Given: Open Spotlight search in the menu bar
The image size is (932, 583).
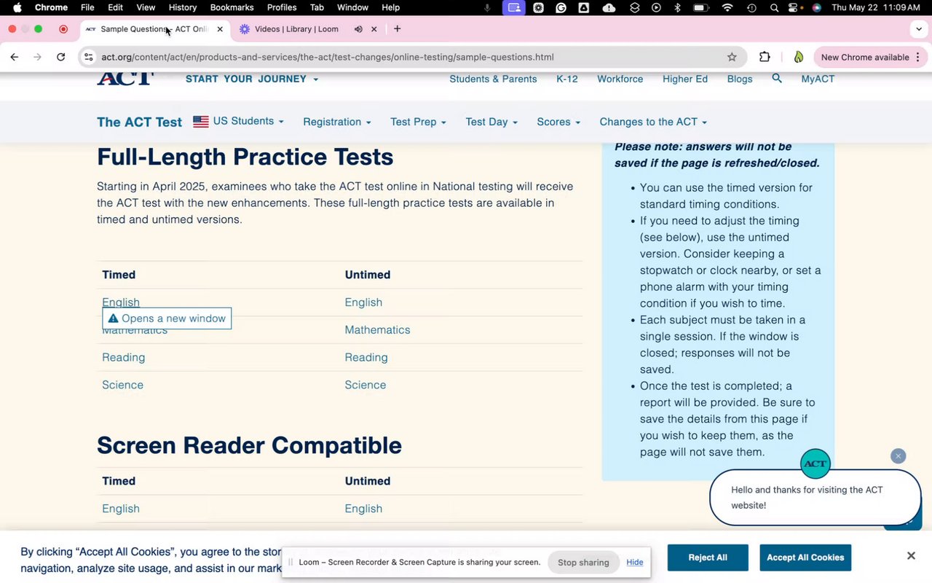Looking at the screenshot, I should point(774,7).
